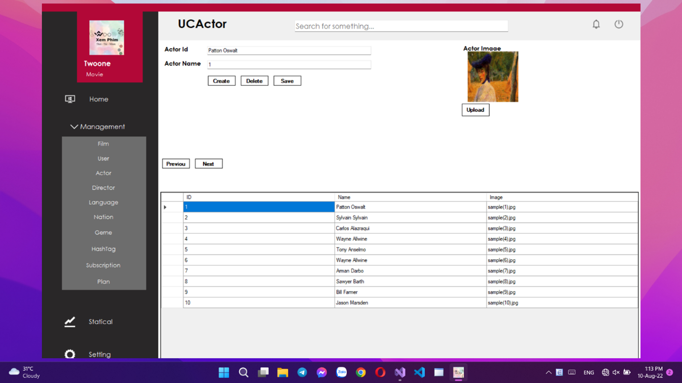Show hidden system tray icons
Image resolution: width=682 pixels, height=383 pixels.
click(548, 373)
